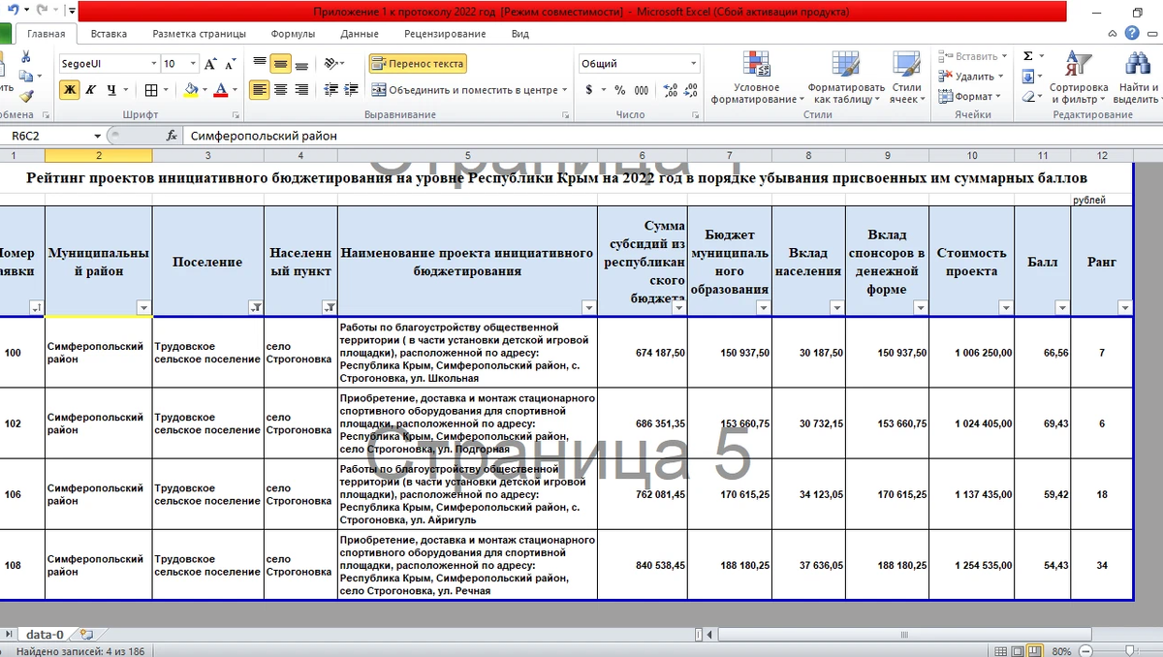Toggle Italic (К) formatting
Image resolution: width=1163 pixels, height=657 pixels.
click(x=90, y=90)
